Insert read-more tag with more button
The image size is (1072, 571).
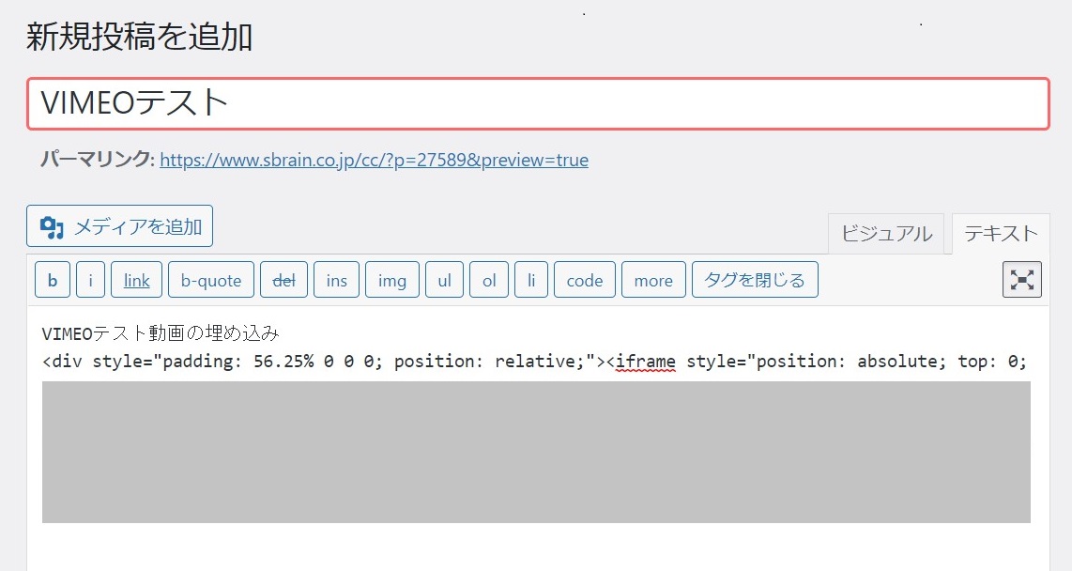click(653, 280)
